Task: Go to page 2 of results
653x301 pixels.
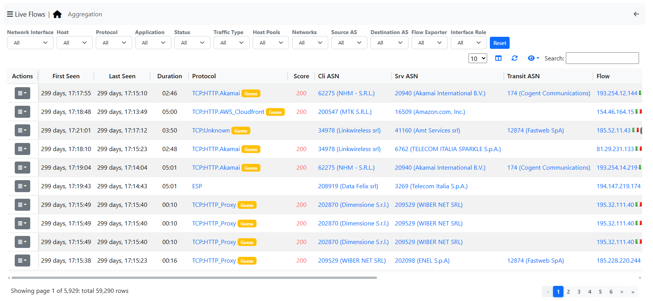Action: (568, 292)
